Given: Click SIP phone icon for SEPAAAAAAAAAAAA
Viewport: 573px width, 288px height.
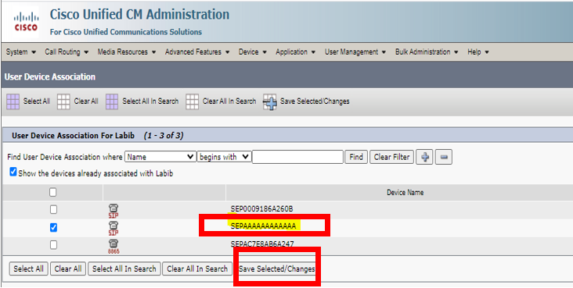Looking at the screenshot, I should coord(114,229).
